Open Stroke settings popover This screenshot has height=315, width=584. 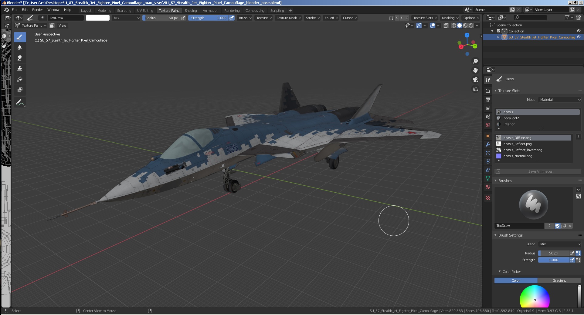313,18
